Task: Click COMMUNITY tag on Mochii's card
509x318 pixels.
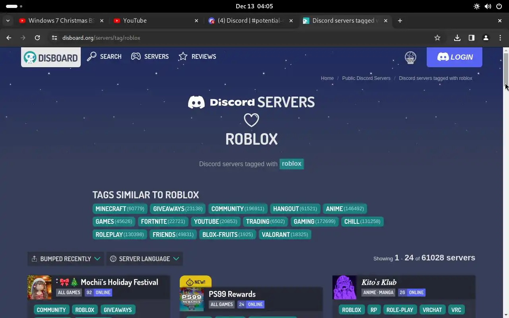Action: tap(51, 310)
